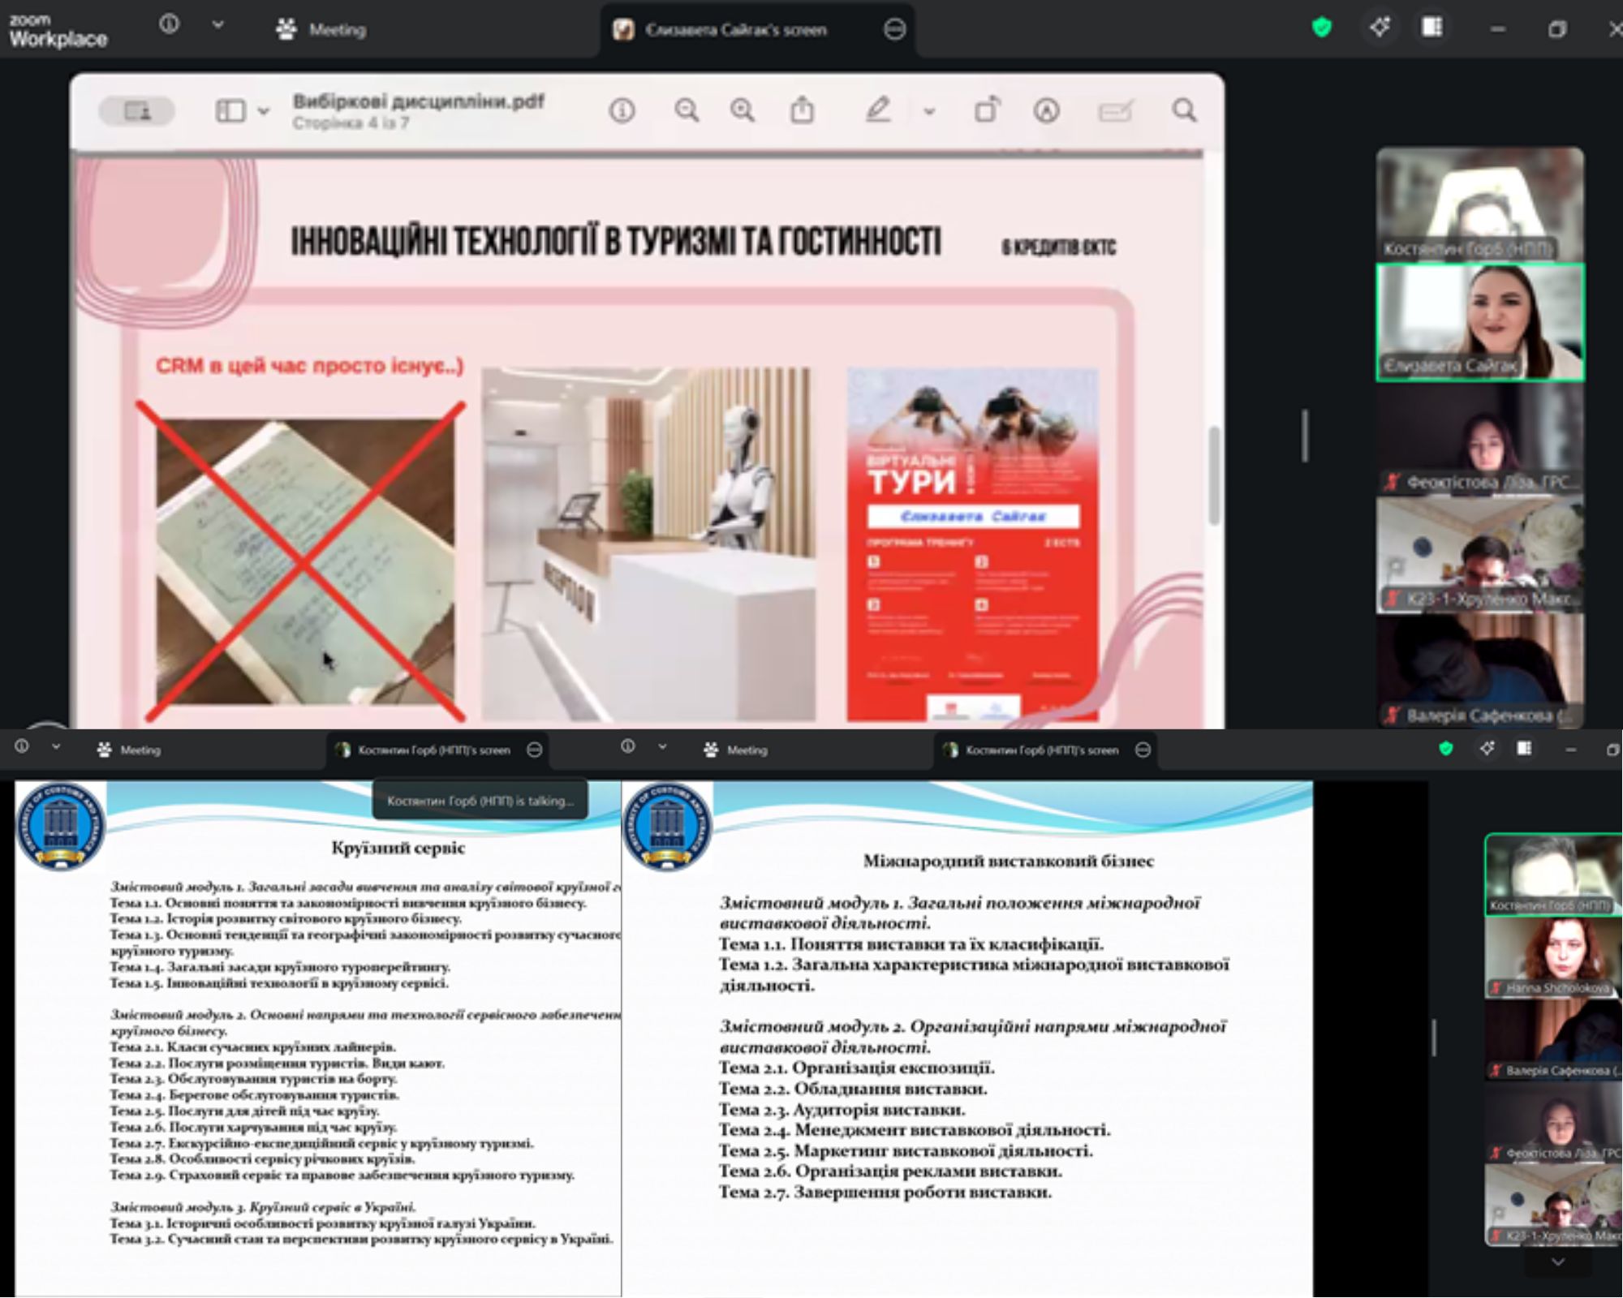This screenshot has width=1623, height=1298.
Task: Click the share icon in PDF toolbar
Action: pyautogui.click(x=802, y=110)
